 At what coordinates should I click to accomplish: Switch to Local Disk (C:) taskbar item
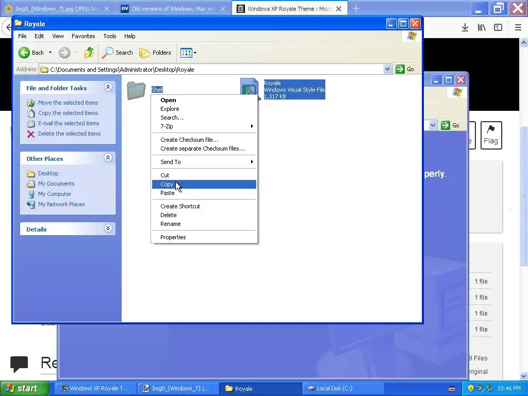[343, 389]
